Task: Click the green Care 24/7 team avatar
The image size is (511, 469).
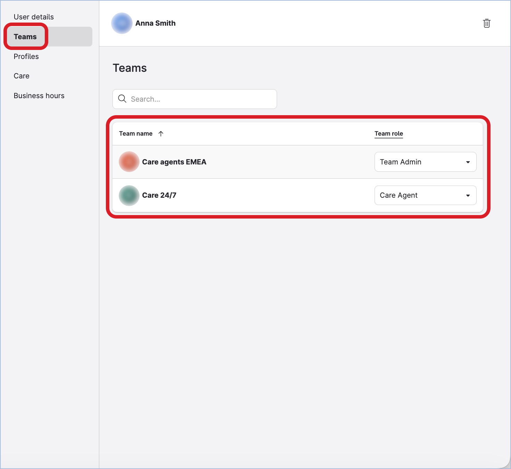Action: click(129, 195)
